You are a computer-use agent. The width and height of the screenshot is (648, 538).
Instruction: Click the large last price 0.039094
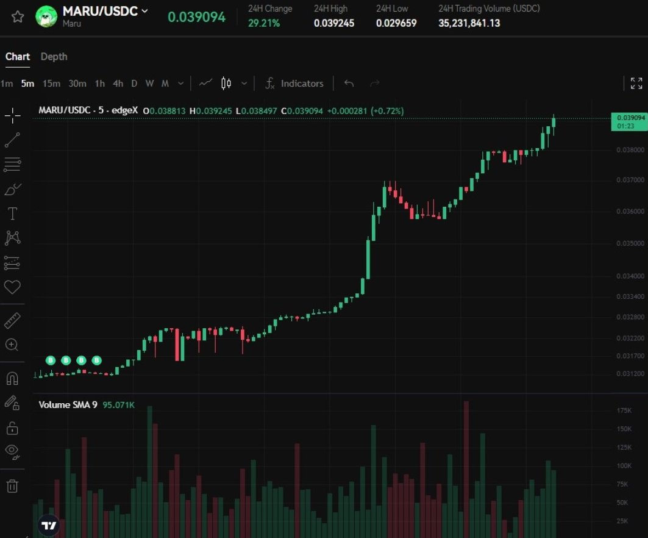(197, 17)
